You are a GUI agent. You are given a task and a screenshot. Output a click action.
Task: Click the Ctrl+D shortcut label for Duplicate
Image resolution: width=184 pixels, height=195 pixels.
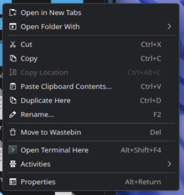coord(151,100)
